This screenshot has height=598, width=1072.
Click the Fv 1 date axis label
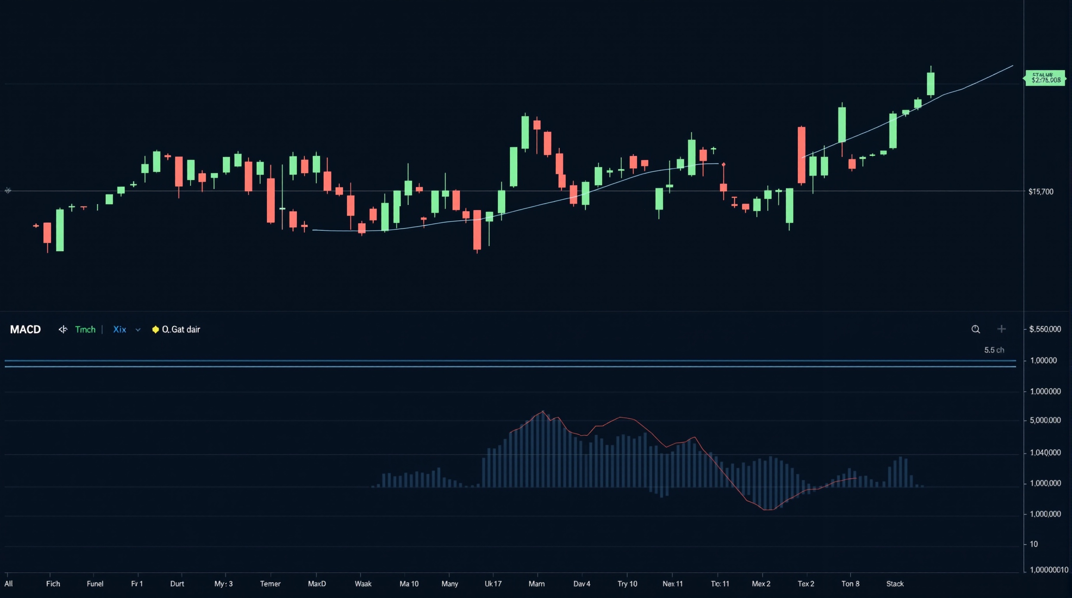pyautogui.click(x=137, y=584)
